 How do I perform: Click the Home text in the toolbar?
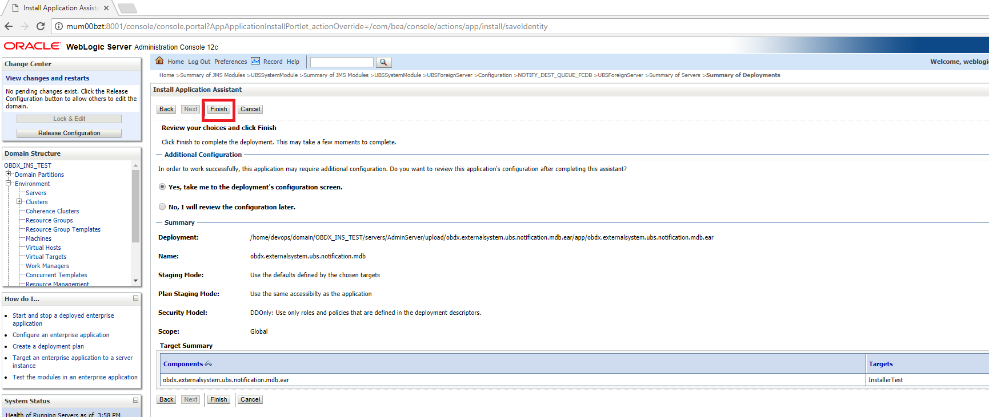tap(175, 62)
